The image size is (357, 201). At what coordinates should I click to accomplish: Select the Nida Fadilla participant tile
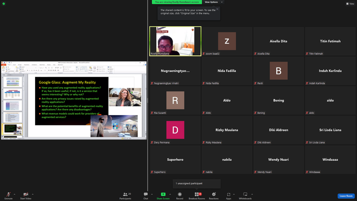point(227,71)
